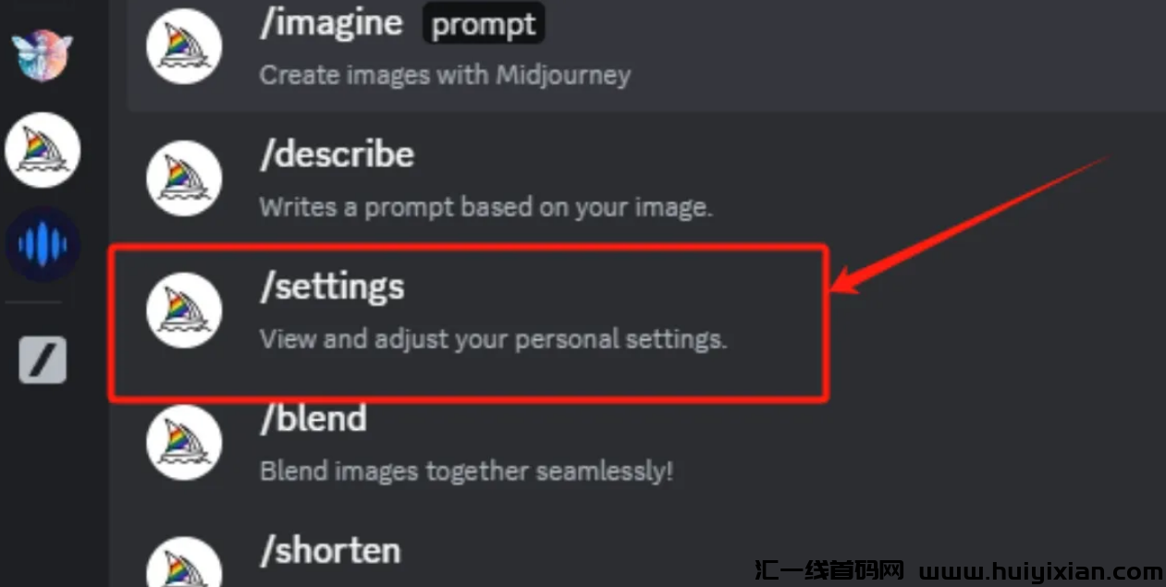Screen dimensions: 1166x587
Task: Select the /blend command
Action: [x=313, y=419]
